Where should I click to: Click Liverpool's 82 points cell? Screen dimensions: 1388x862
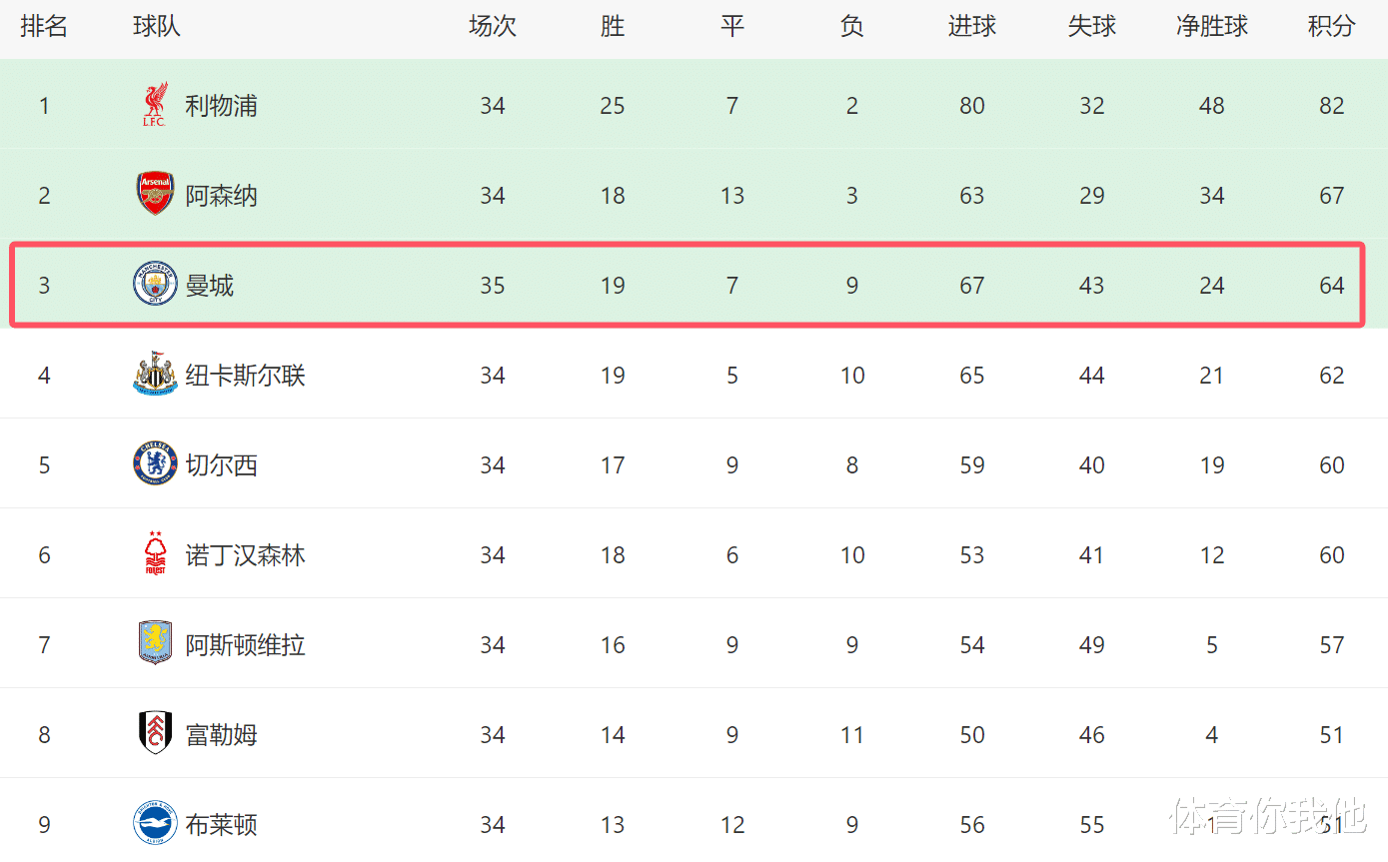click(x=1331, y=106)
